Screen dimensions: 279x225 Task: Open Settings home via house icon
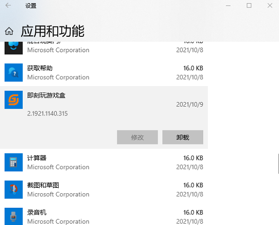9,31
